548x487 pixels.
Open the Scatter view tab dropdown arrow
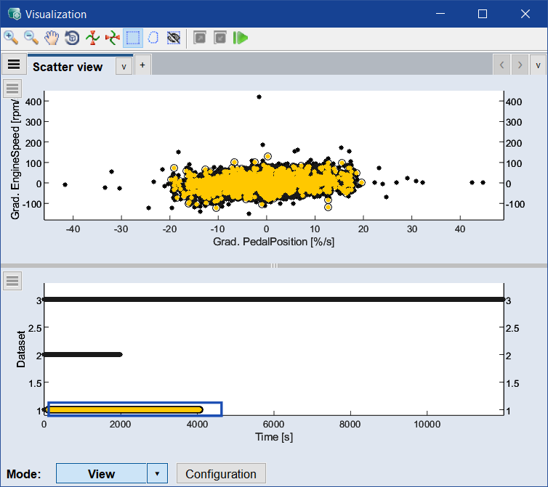click(124, 66)
